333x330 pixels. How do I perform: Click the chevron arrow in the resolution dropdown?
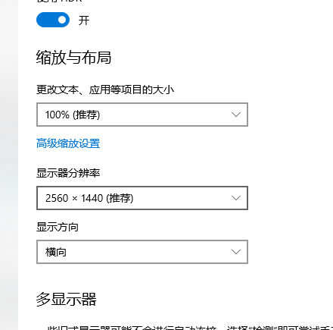(236, 198)
